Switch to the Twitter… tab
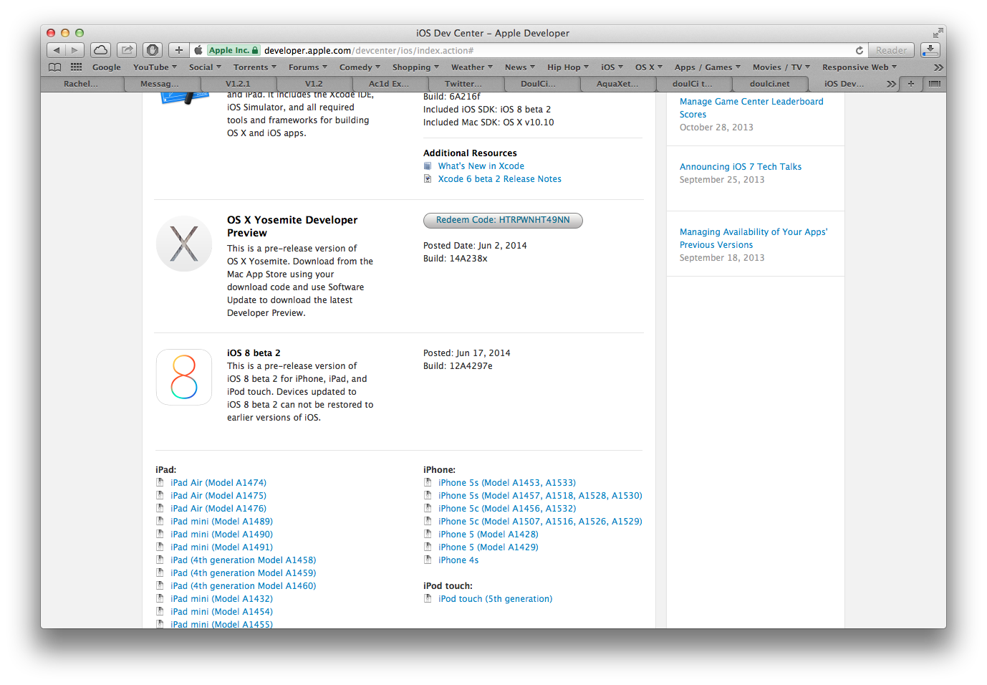The image size is (987, 685). [463, 84]
